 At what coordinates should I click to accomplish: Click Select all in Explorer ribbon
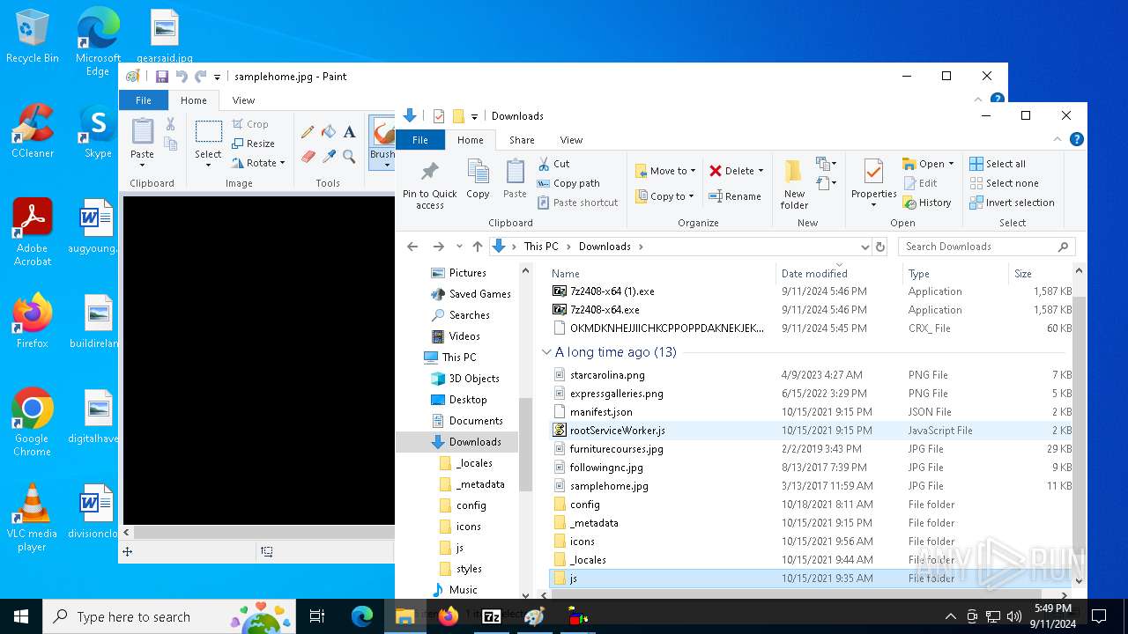(x=998, y=164)
